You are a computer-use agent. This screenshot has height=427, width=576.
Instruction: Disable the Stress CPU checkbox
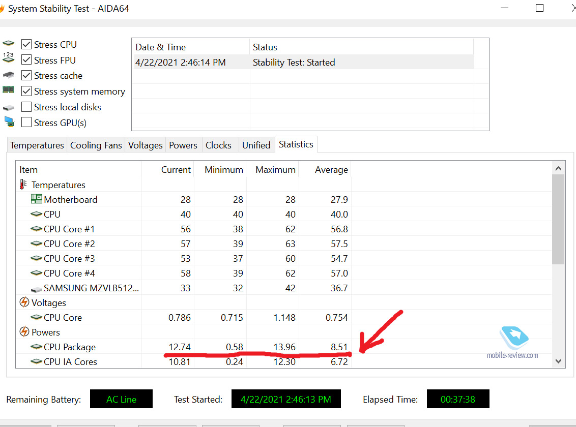tap(26, 44)
